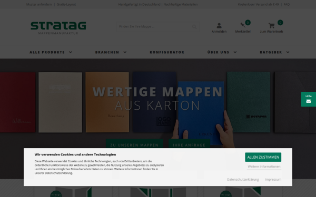
Task: Click the 'Wertige Mappen' hero headline
Action: [157, 92]
